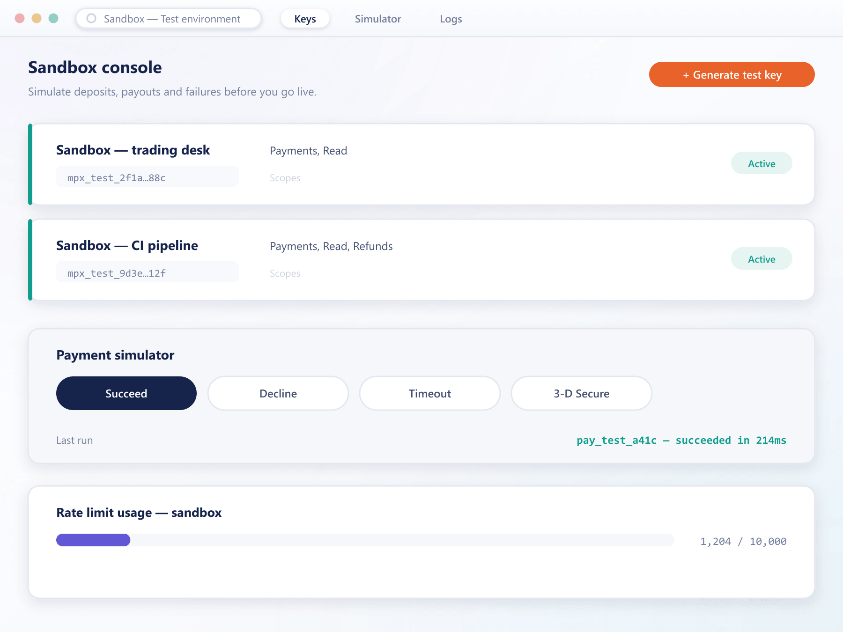The height and width of the screenshot is (632, 843).
Task: Switch to the Keys tab
Action: tap(305, 19)
